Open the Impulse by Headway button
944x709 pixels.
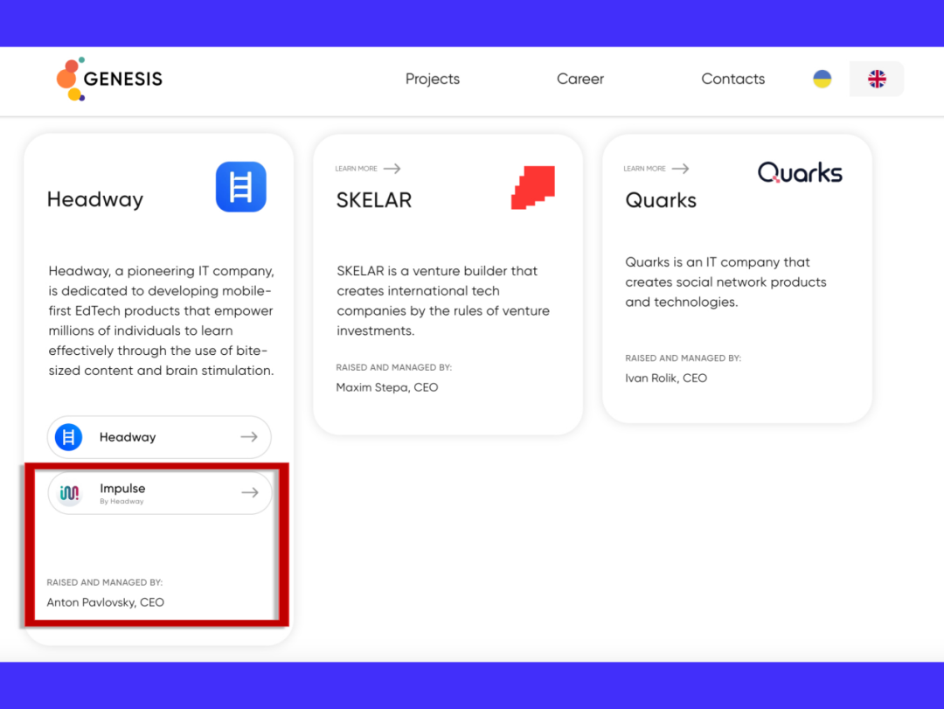coord(160,493)
